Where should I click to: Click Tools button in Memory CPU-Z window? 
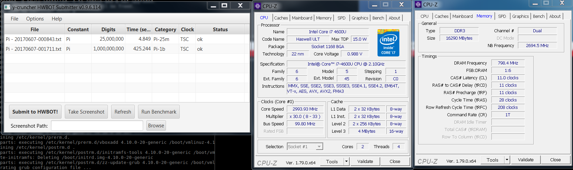(x=492, y=160)
